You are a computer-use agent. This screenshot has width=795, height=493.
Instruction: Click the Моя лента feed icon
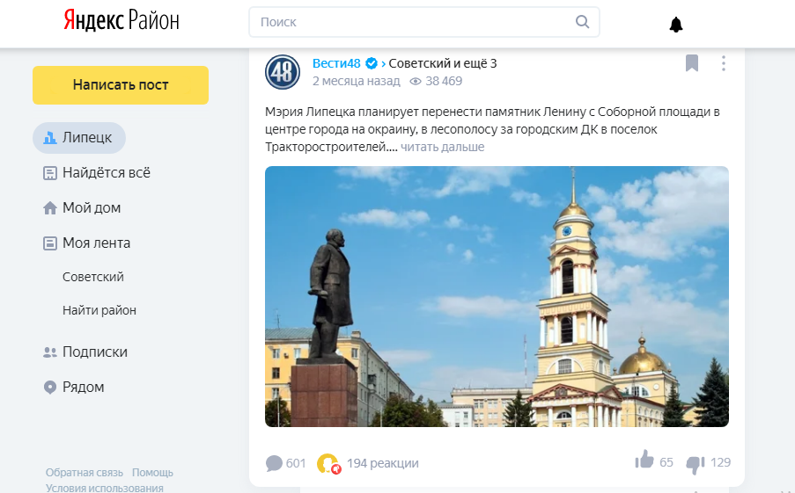[49, 243]
